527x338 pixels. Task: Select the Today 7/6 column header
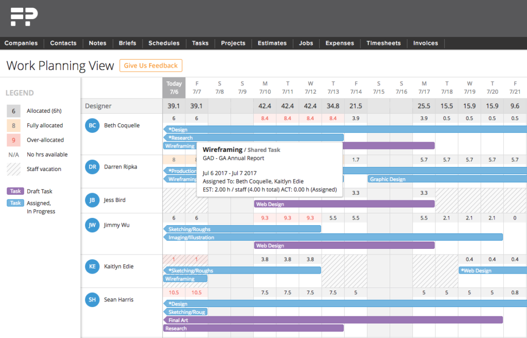tap(174, 88)
